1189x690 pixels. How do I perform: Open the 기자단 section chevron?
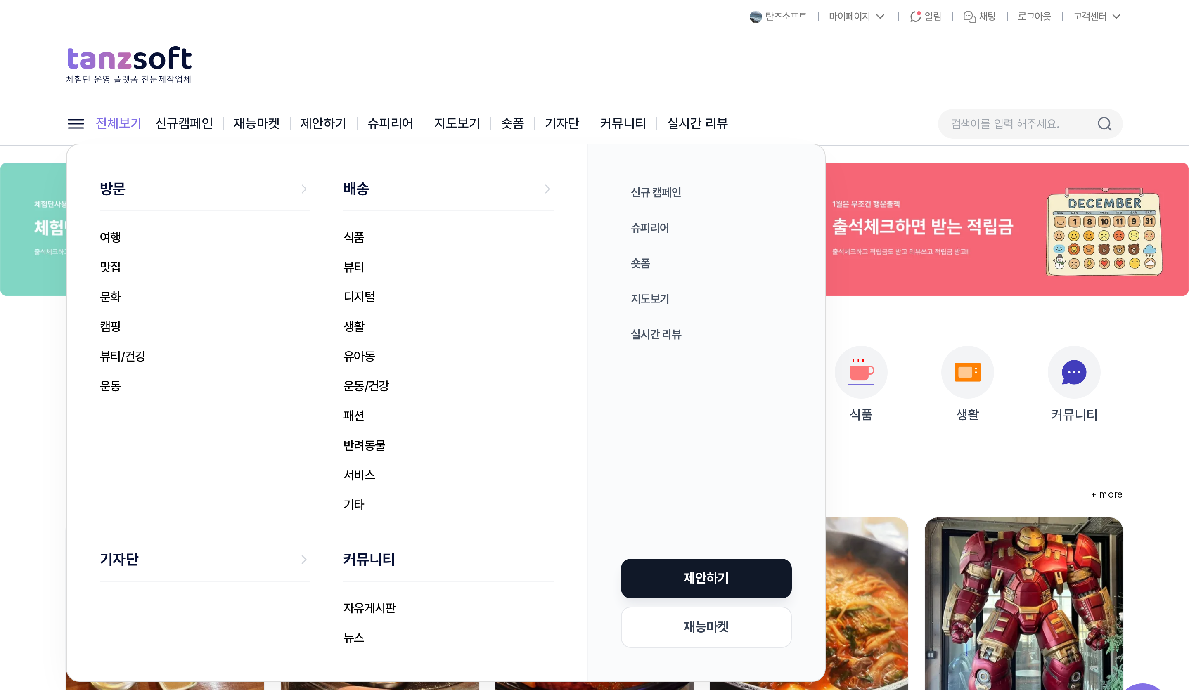pos(304,559)
